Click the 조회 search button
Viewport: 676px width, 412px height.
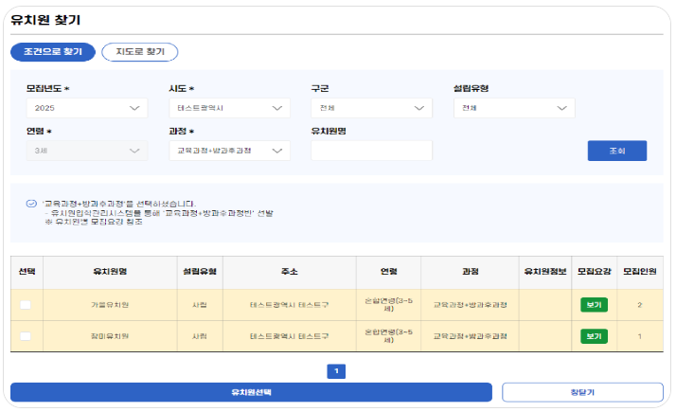point(617,151)
